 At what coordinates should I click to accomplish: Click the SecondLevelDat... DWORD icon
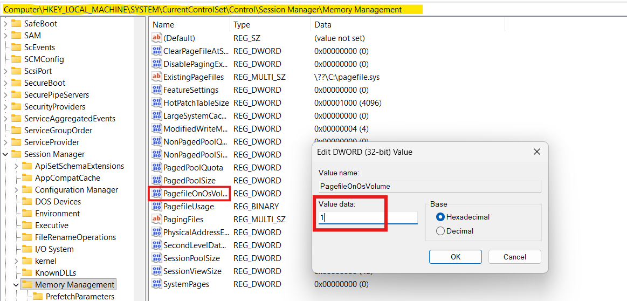pyautogui.click(x=156, y=245)
